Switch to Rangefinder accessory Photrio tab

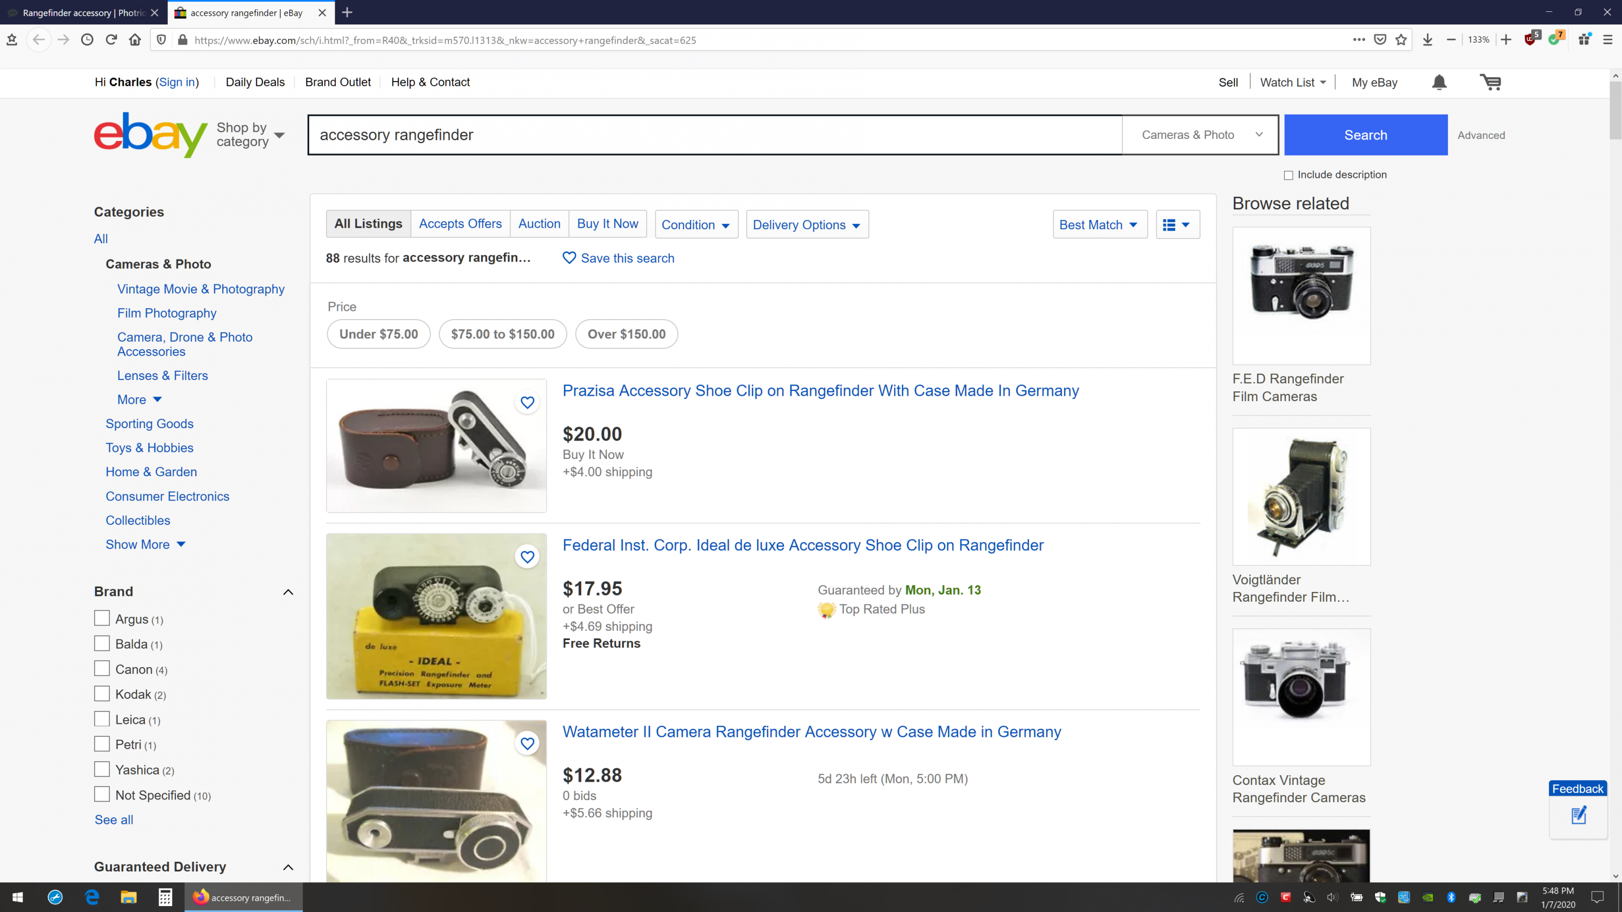pos(83,12)
